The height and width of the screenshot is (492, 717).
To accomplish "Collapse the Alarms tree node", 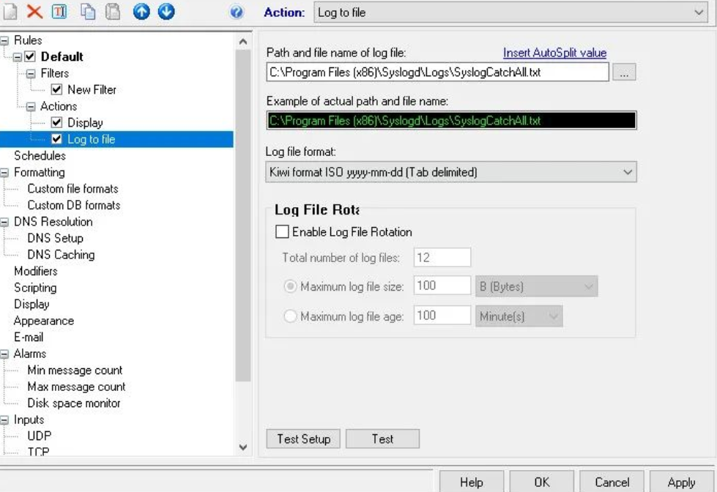I will click(4, 354).
